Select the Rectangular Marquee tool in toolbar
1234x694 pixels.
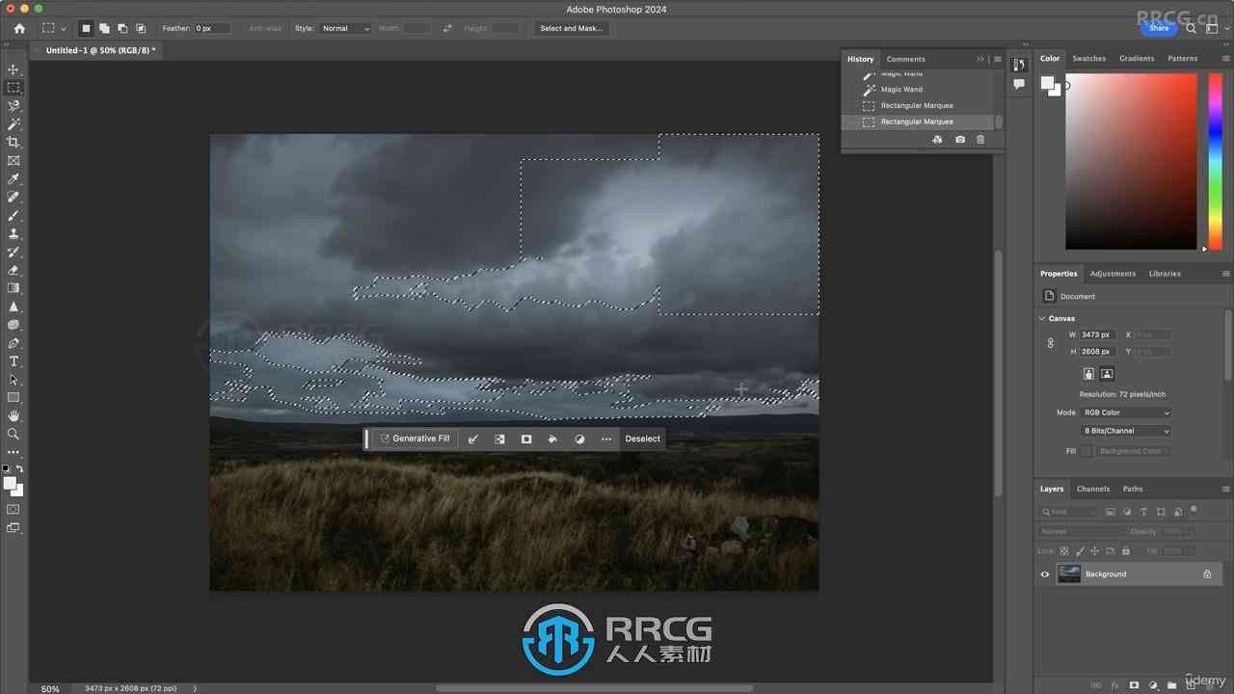[13, 88]
